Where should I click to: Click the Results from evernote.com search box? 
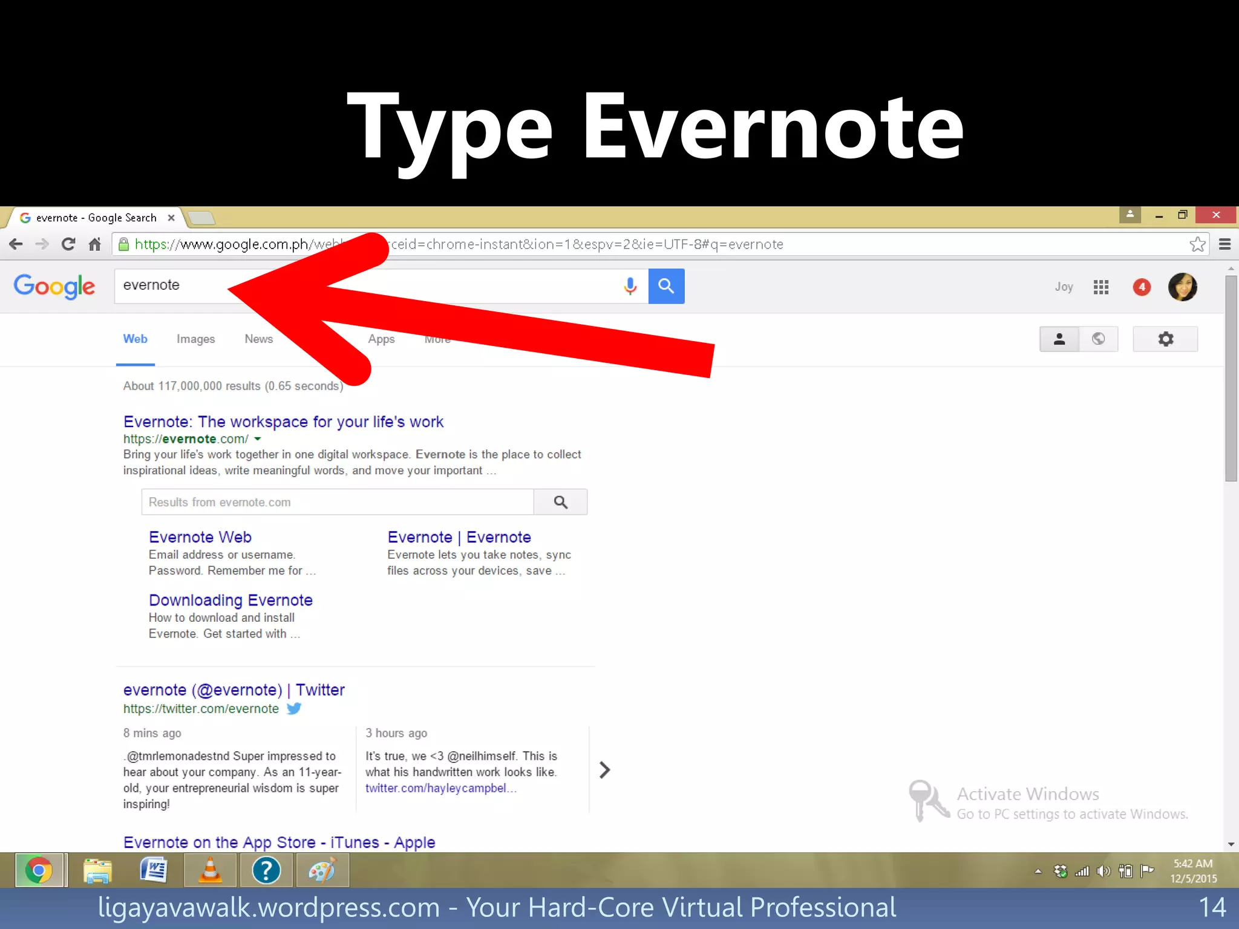338,502
